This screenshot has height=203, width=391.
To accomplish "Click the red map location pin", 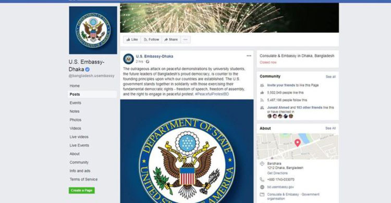I will (x=298, y=143).
